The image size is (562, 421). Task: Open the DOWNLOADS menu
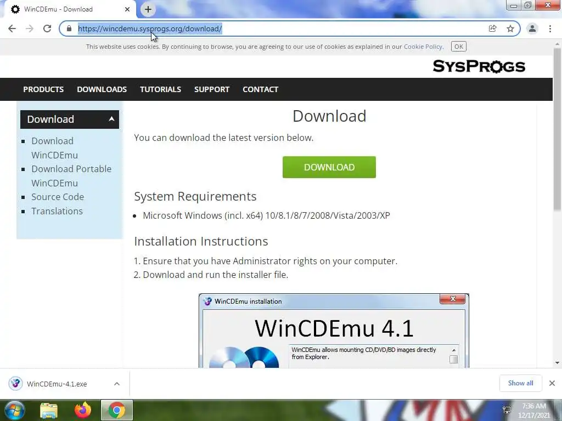[102, 89]
